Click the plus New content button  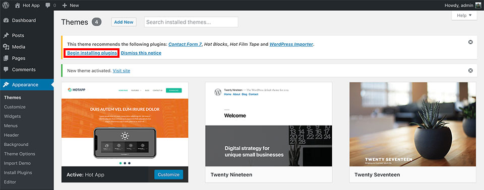tap(71, 5)
